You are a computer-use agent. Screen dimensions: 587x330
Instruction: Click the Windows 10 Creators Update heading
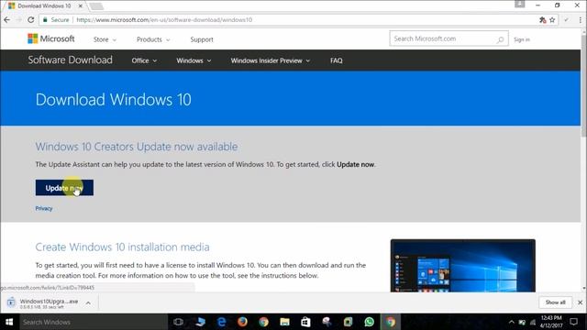coord(137,147)
